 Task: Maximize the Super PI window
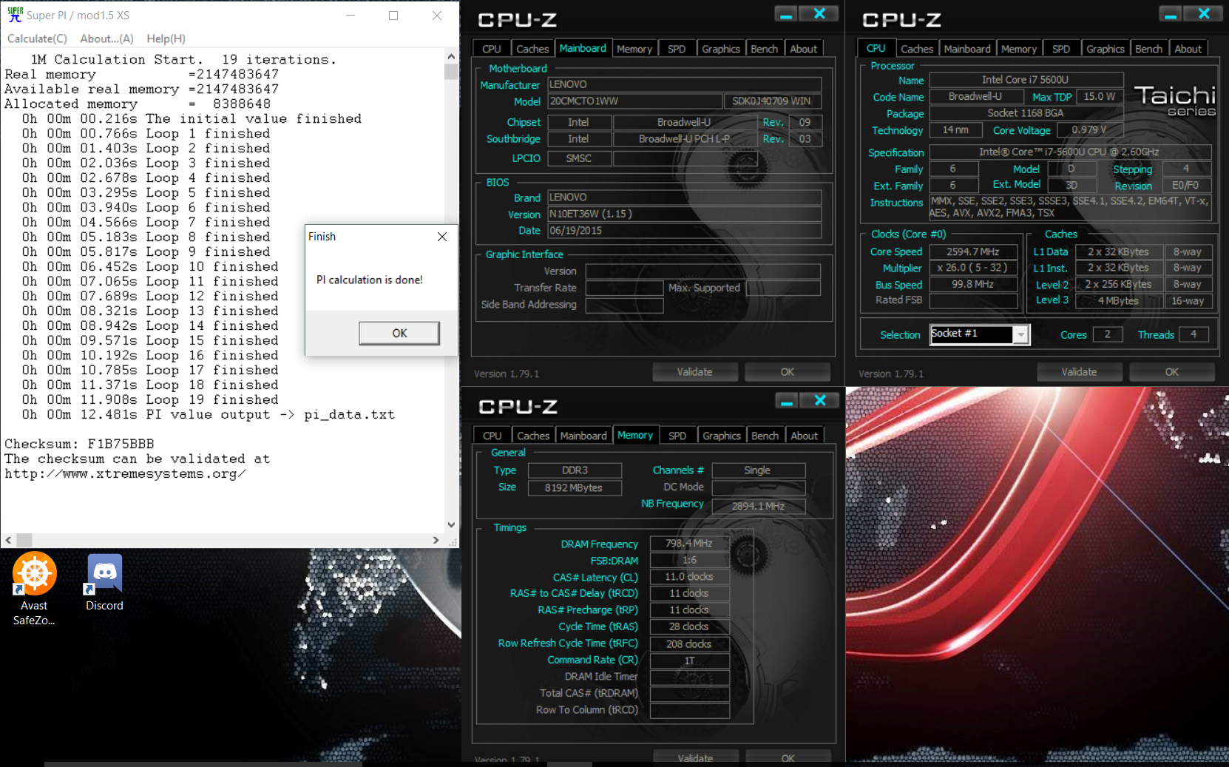point(393,16)
